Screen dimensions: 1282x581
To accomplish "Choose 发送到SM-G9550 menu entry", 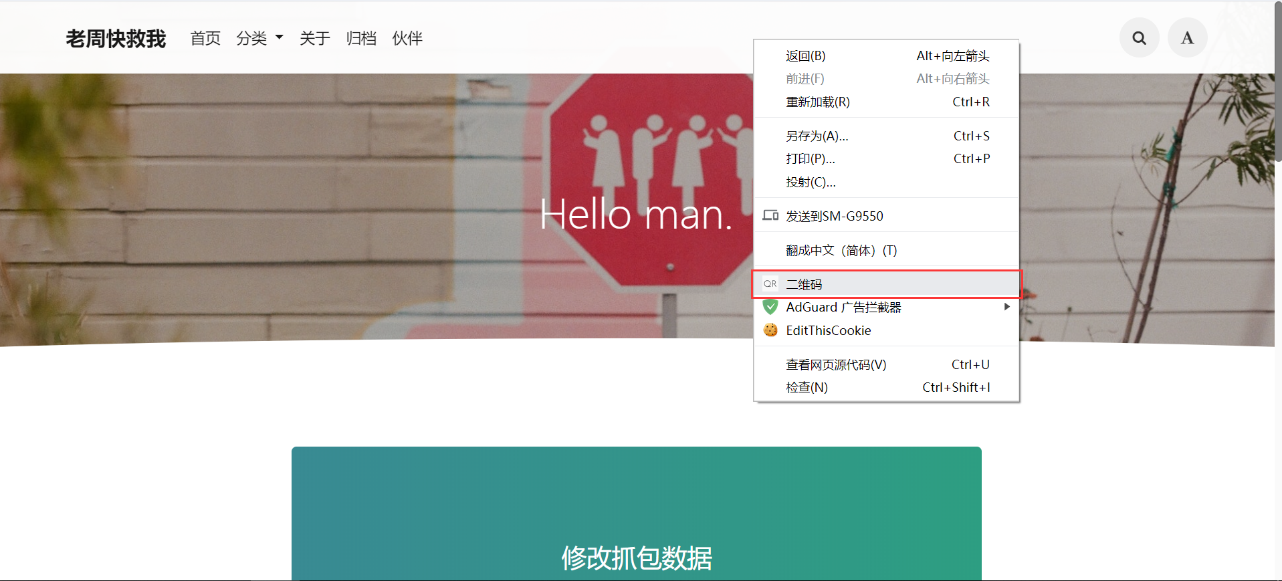I will [x=886, y=216].
